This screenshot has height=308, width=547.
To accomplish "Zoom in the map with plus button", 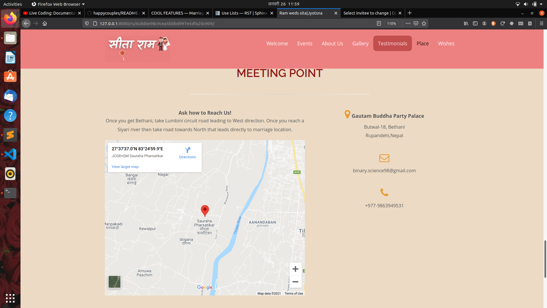I will tap(295, 269).
